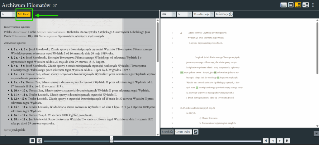Switch to text-text comparison view icon
319x145 pixels.
pyautogui.click(x=306, y=5)
